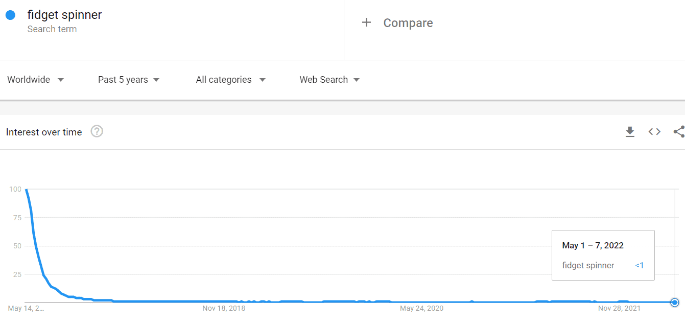Click the Nov 28, 2021 axis label
Viewport: 685px width, 324px height.
click(619, 308)
